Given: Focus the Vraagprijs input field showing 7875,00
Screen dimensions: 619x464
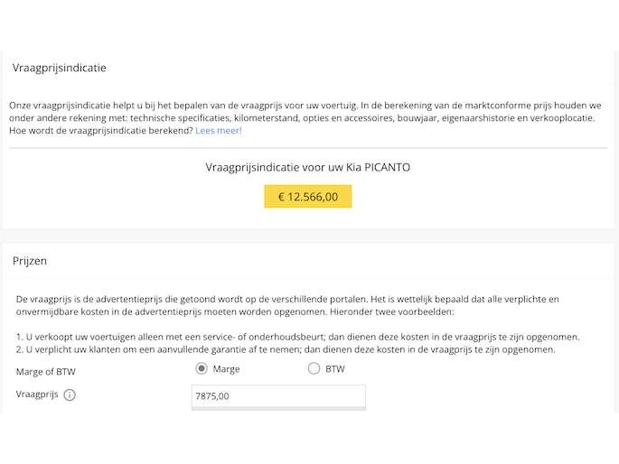Looking at the screenshot, I should (x=278, y=395).
